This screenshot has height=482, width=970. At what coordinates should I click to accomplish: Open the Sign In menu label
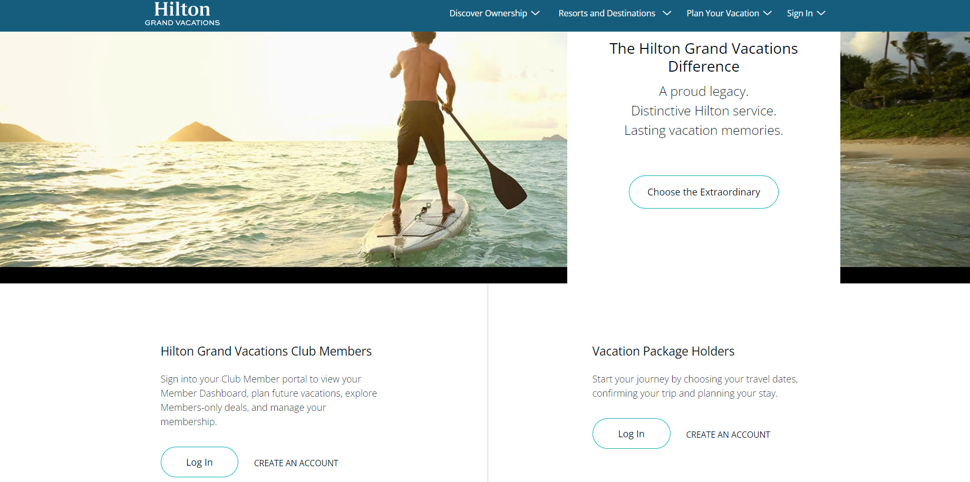[800, 13]
